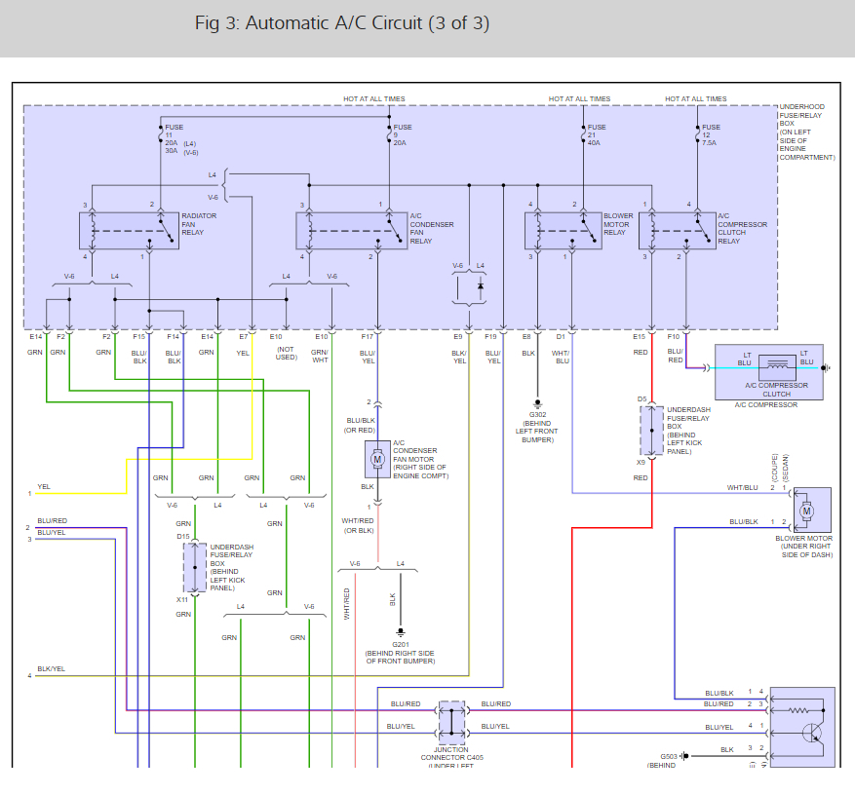The image size is (855, 795).
Task: Click the diode symbol beside the L4 label
Action: click(481, 286)
